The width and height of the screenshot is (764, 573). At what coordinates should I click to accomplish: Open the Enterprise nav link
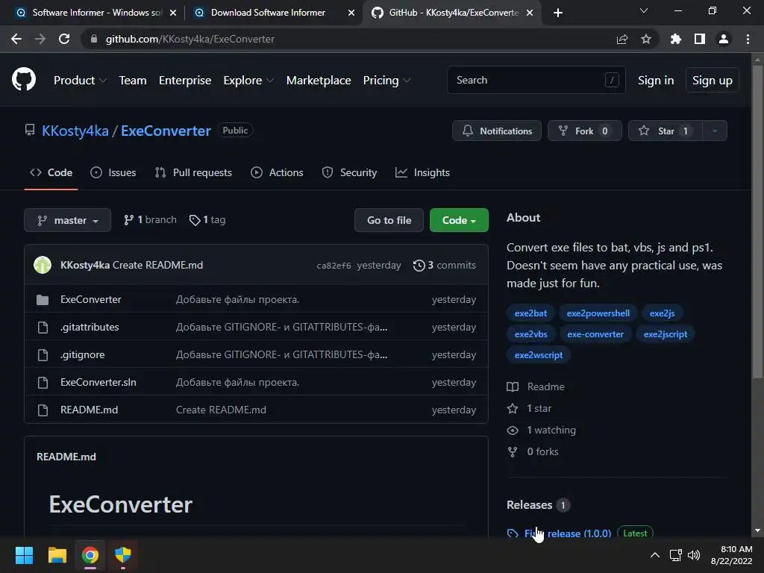coord(185,81)
